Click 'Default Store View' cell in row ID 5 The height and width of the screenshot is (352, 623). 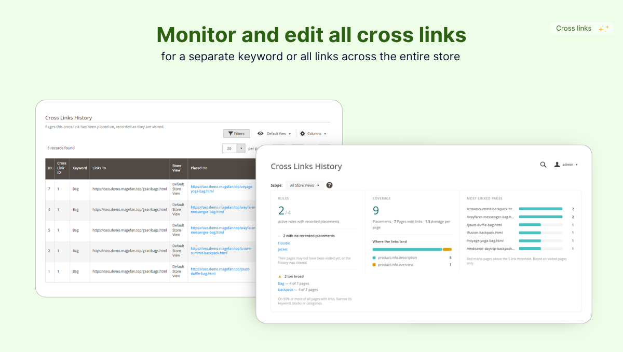[178, 230]
